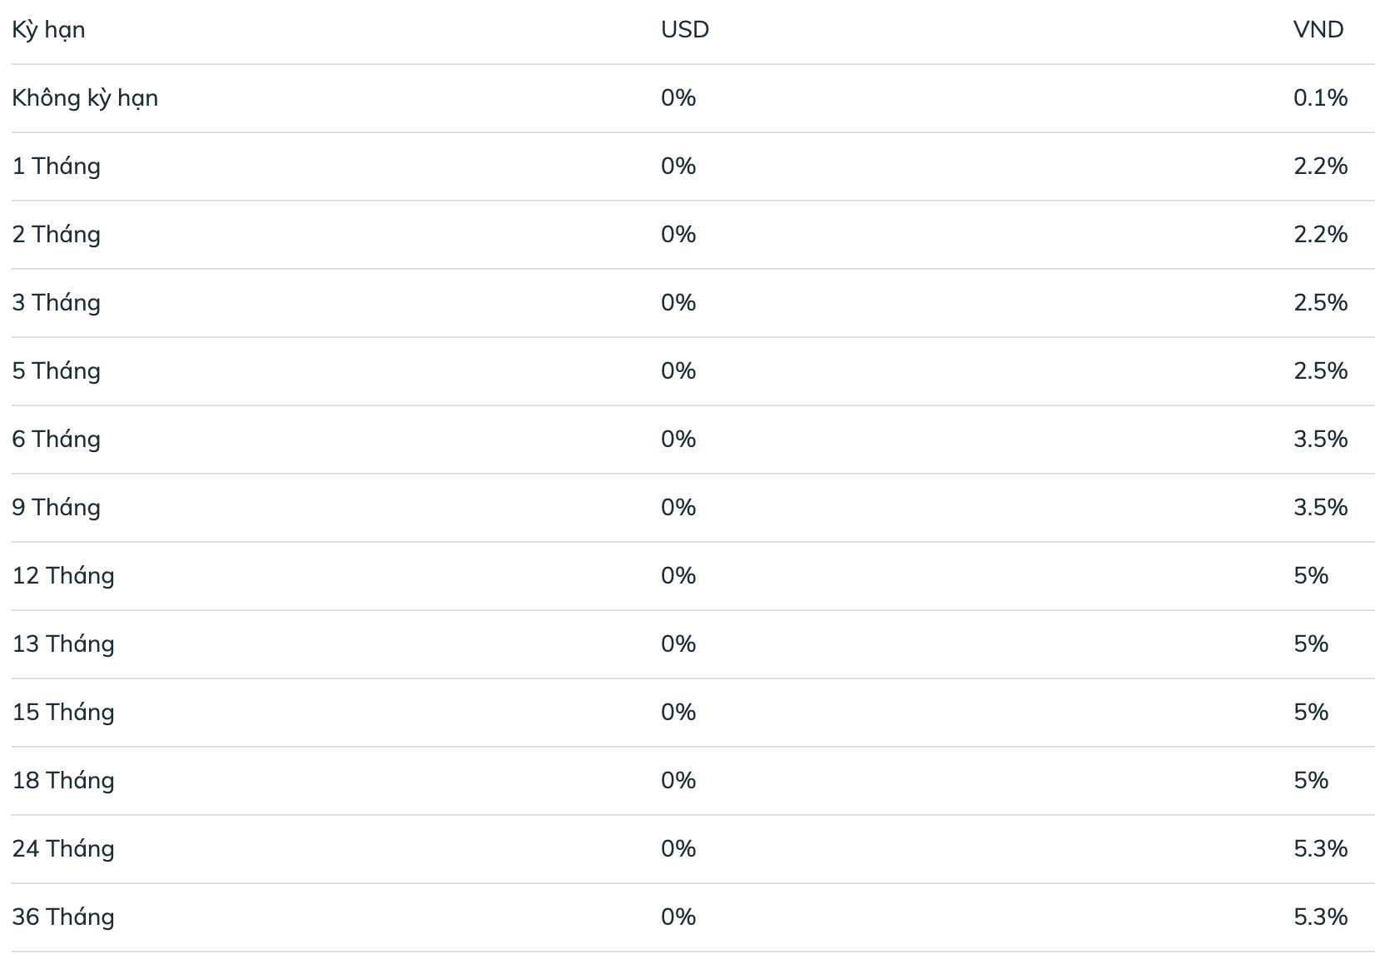Viewport: 1375px width, 954px height.
Task: Select the "24 Tháng" term label
Action: tap(63, 849)
